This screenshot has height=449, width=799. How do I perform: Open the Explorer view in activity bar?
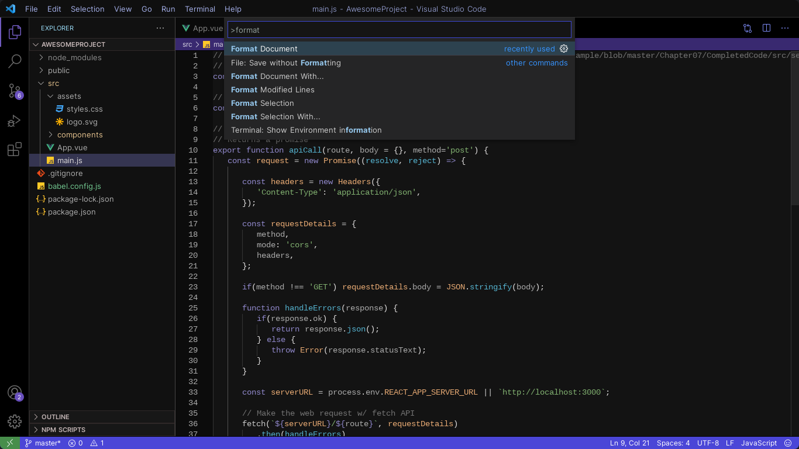(x=15, y=32)
